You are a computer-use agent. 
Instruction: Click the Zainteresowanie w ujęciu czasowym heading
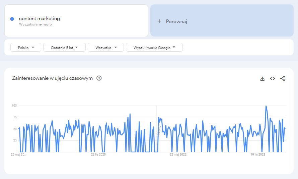pyautogui.click(x=52, y=78)
